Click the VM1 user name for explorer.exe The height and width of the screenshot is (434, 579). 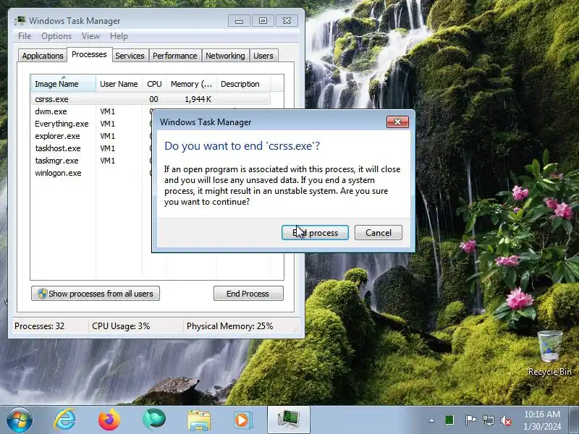[x=107, y=136]
